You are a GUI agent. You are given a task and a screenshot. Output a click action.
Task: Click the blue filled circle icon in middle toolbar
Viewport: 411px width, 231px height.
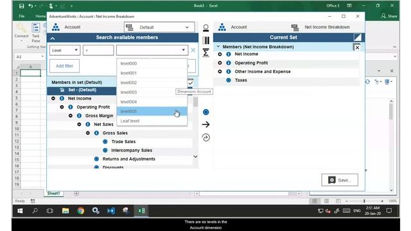click(205, 112)
